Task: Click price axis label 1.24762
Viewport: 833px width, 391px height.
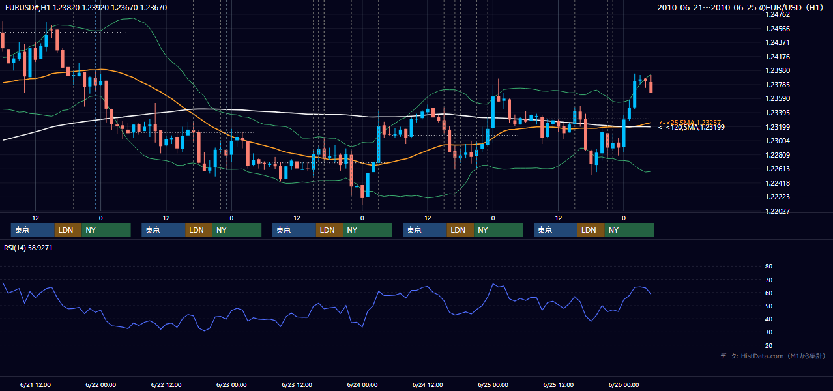Action: [x=777, y=14]
